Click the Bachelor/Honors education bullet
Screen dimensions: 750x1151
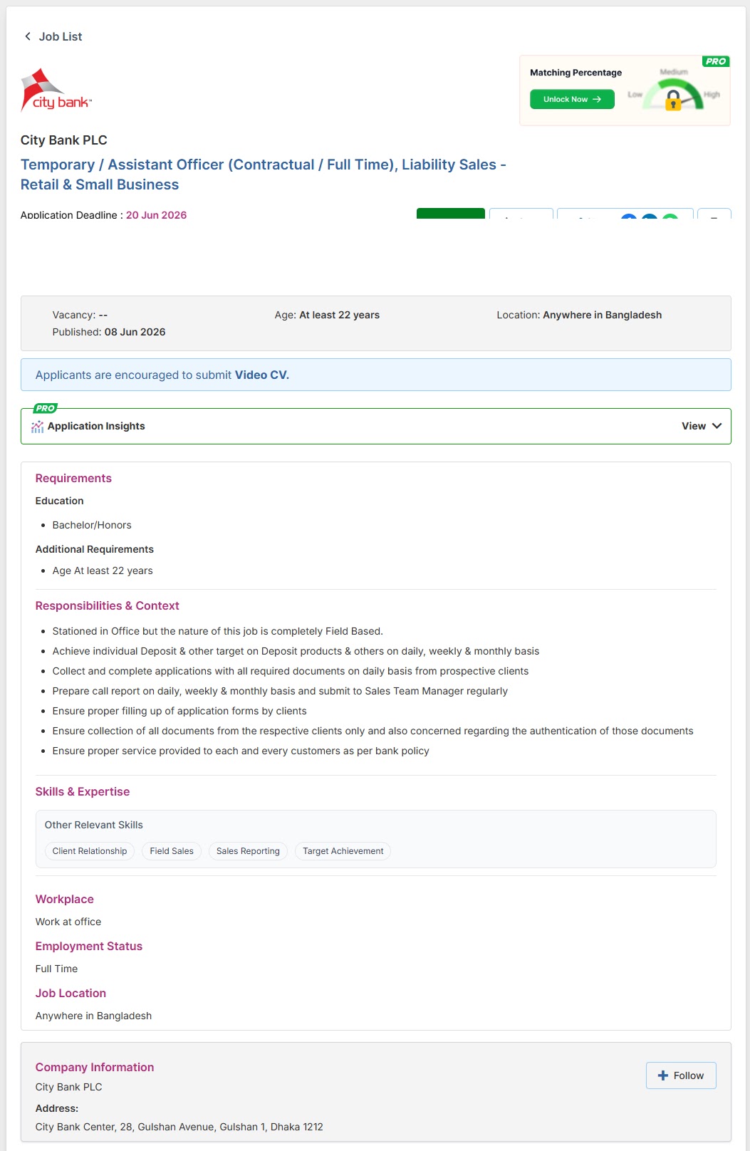[92, 525]
